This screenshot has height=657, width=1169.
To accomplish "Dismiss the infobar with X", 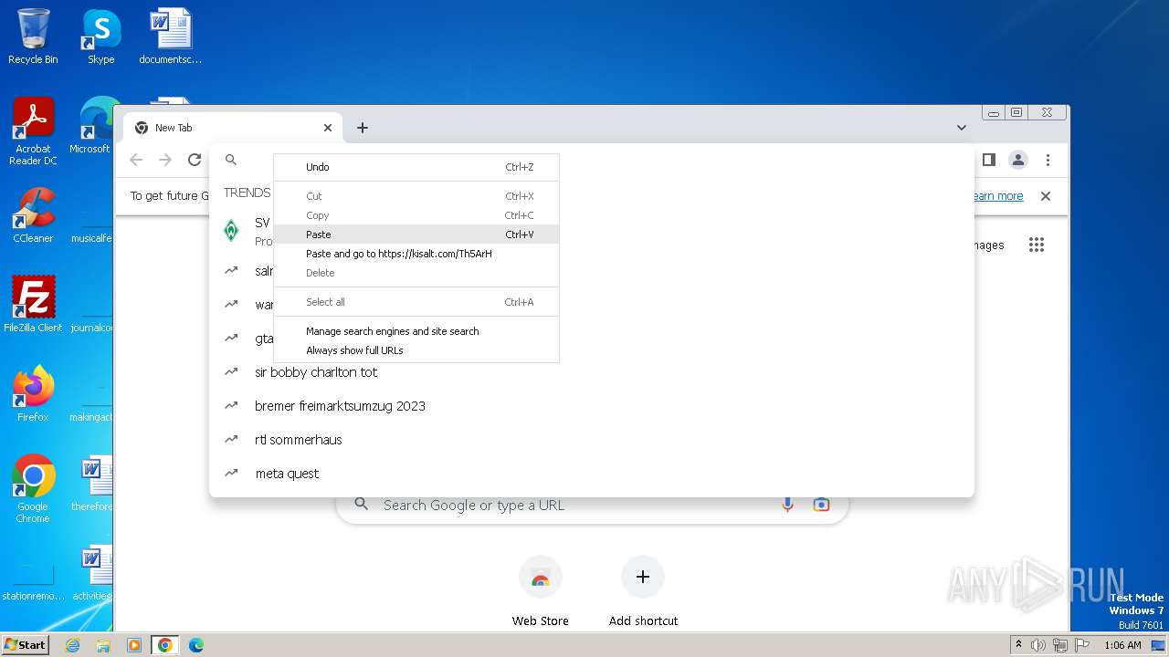I will click(1046, 196).
